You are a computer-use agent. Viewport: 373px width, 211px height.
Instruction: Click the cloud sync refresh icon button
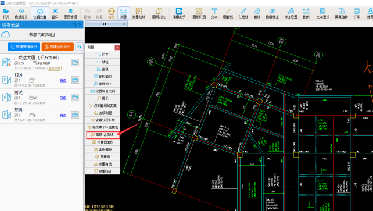click(79, 47)
